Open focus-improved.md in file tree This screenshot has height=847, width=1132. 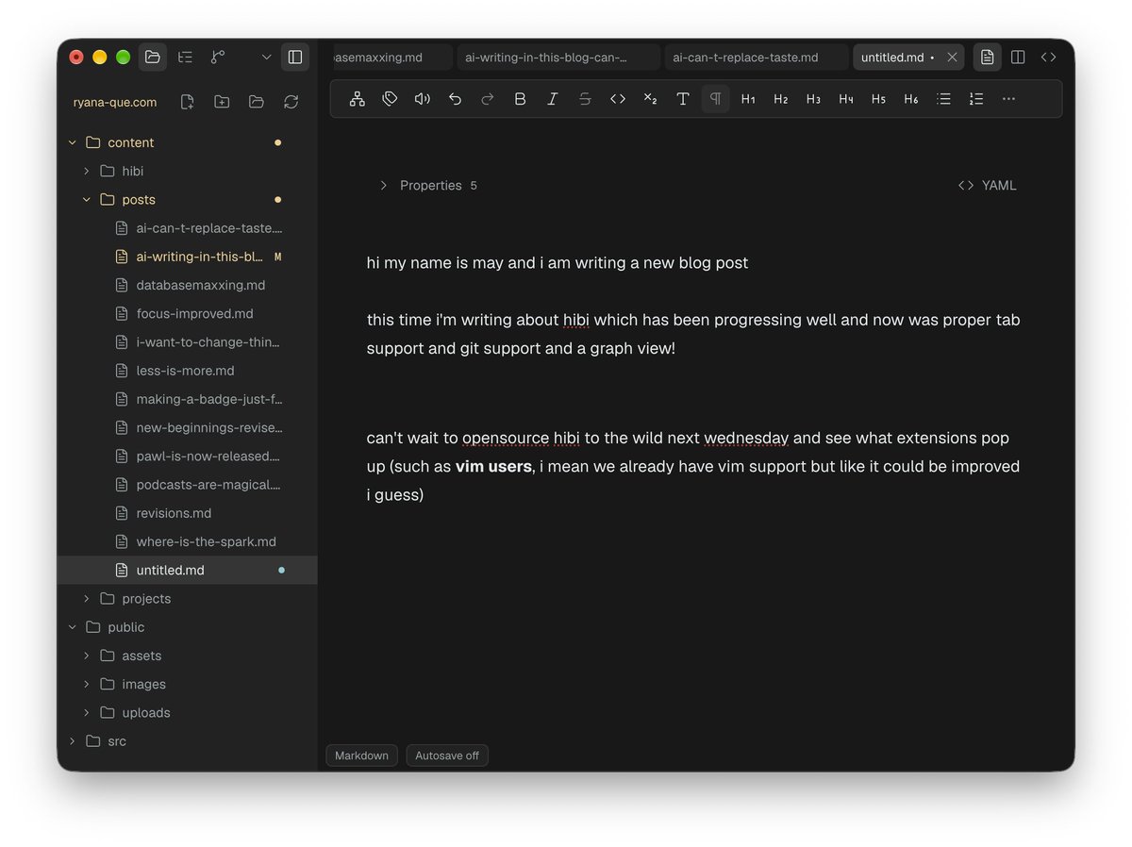(187, 313)
